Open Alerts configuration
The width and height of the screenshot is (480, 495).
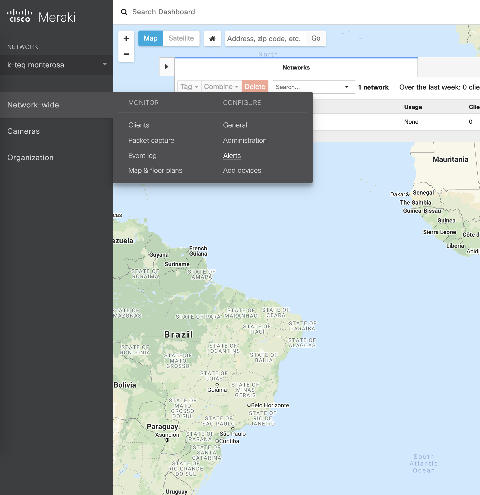(x=232, y=156)
